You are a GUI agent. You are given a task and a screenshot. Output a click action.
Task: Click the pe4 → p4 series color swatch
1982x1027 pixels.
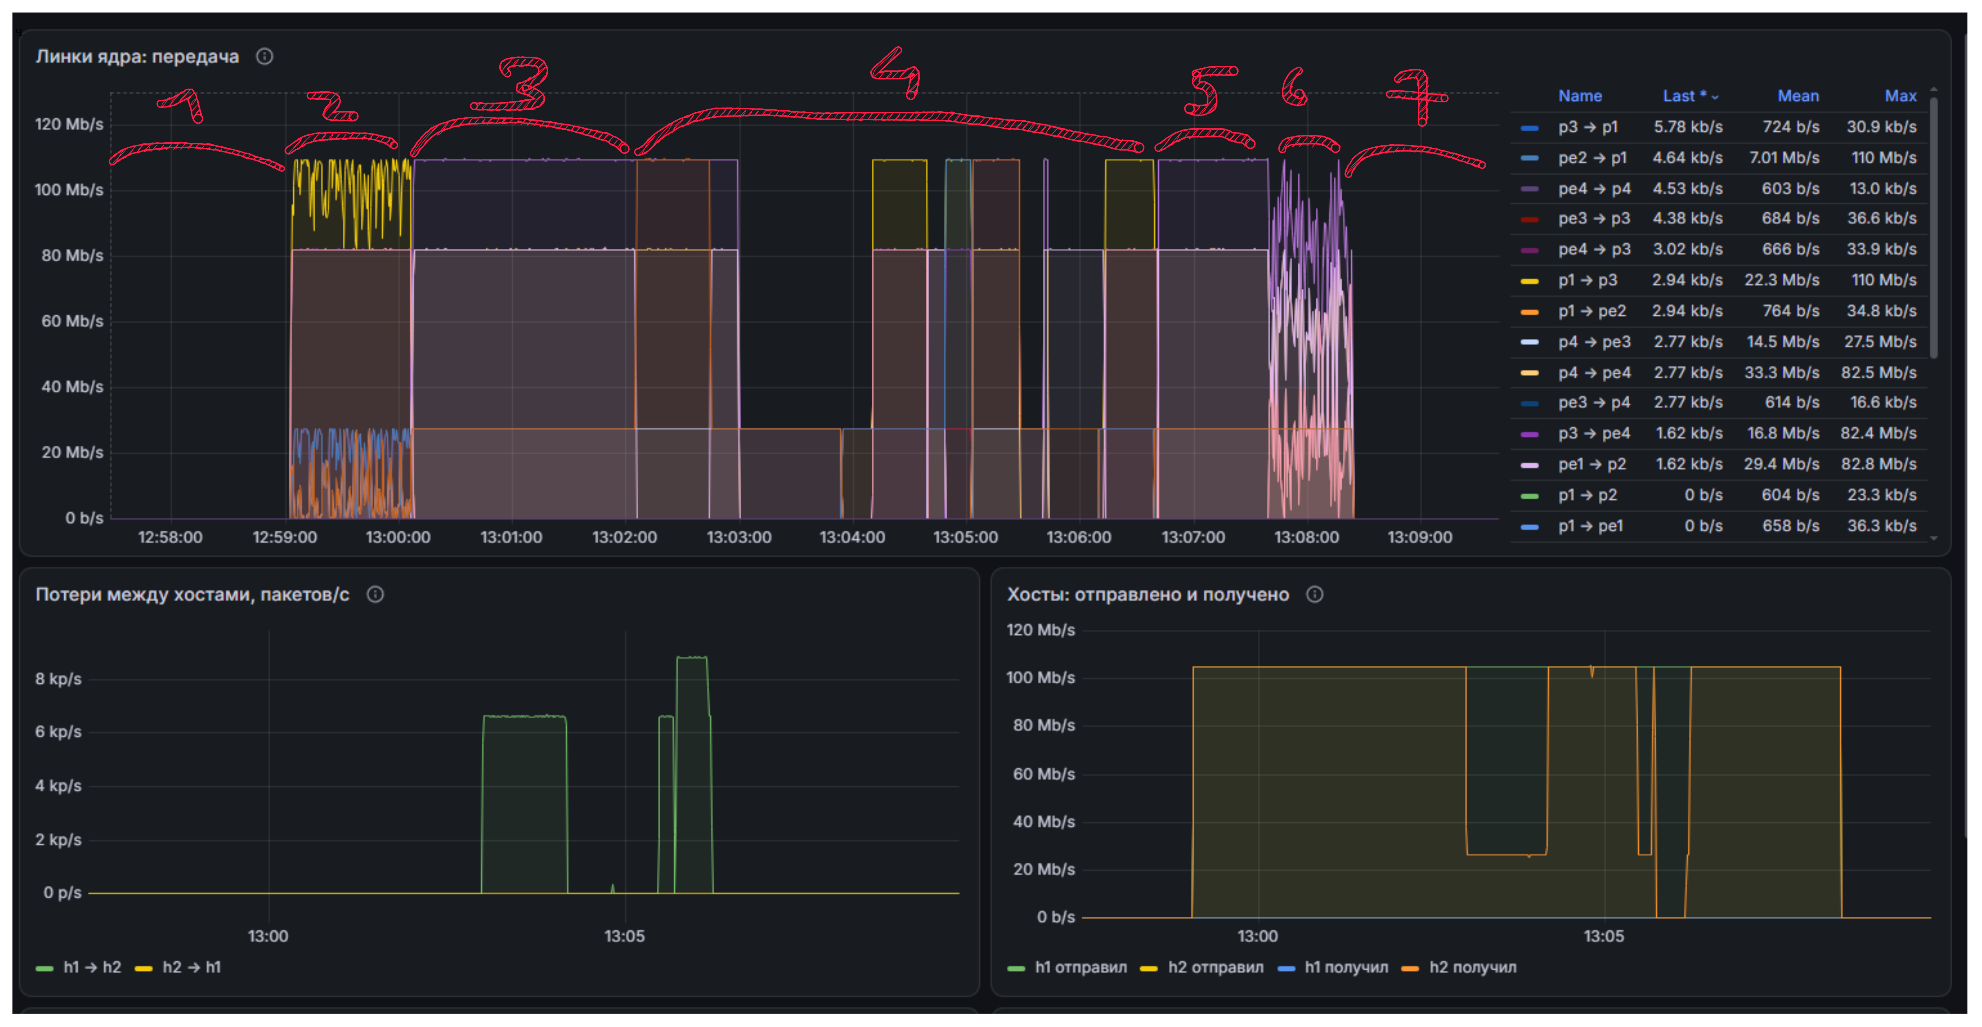pos(1530,189)
